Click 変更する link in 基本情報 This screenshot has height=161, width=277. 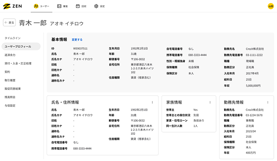(x=77, y=40)
